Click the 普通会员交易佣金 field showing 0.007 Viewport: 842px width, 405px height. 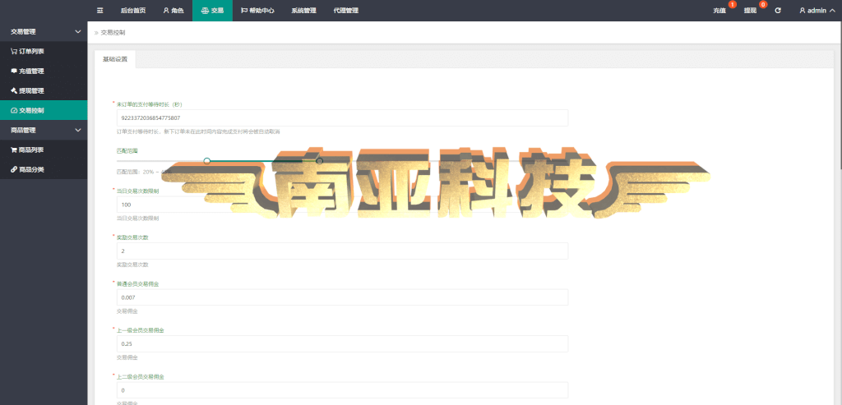pos(342,297)
